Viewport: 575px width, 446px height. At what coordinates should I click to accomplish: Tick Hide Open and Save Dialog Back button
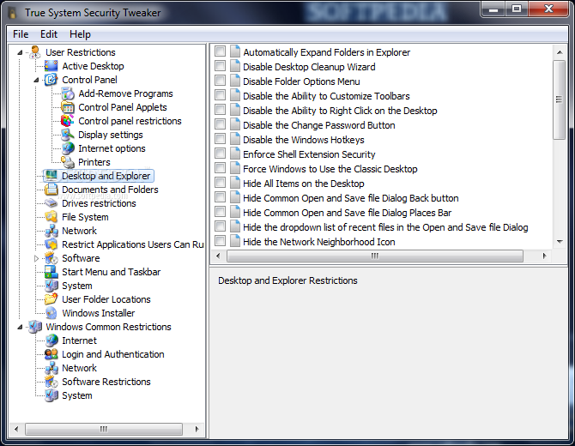click(220, 197)
